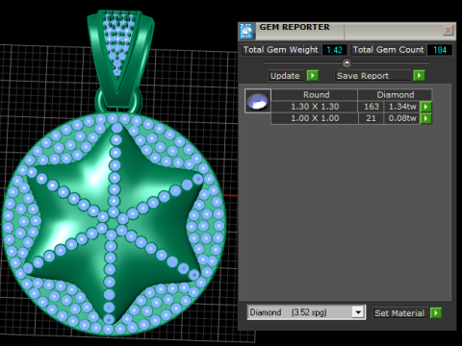Click the Total Gem Count label
The width and height of the screenshot is (462, 346).
point(388,50)
